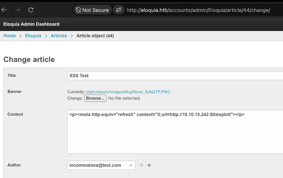Click the Content field label
Screen dimensions: 283x178
pyautogui.click(x=15, y=114)
